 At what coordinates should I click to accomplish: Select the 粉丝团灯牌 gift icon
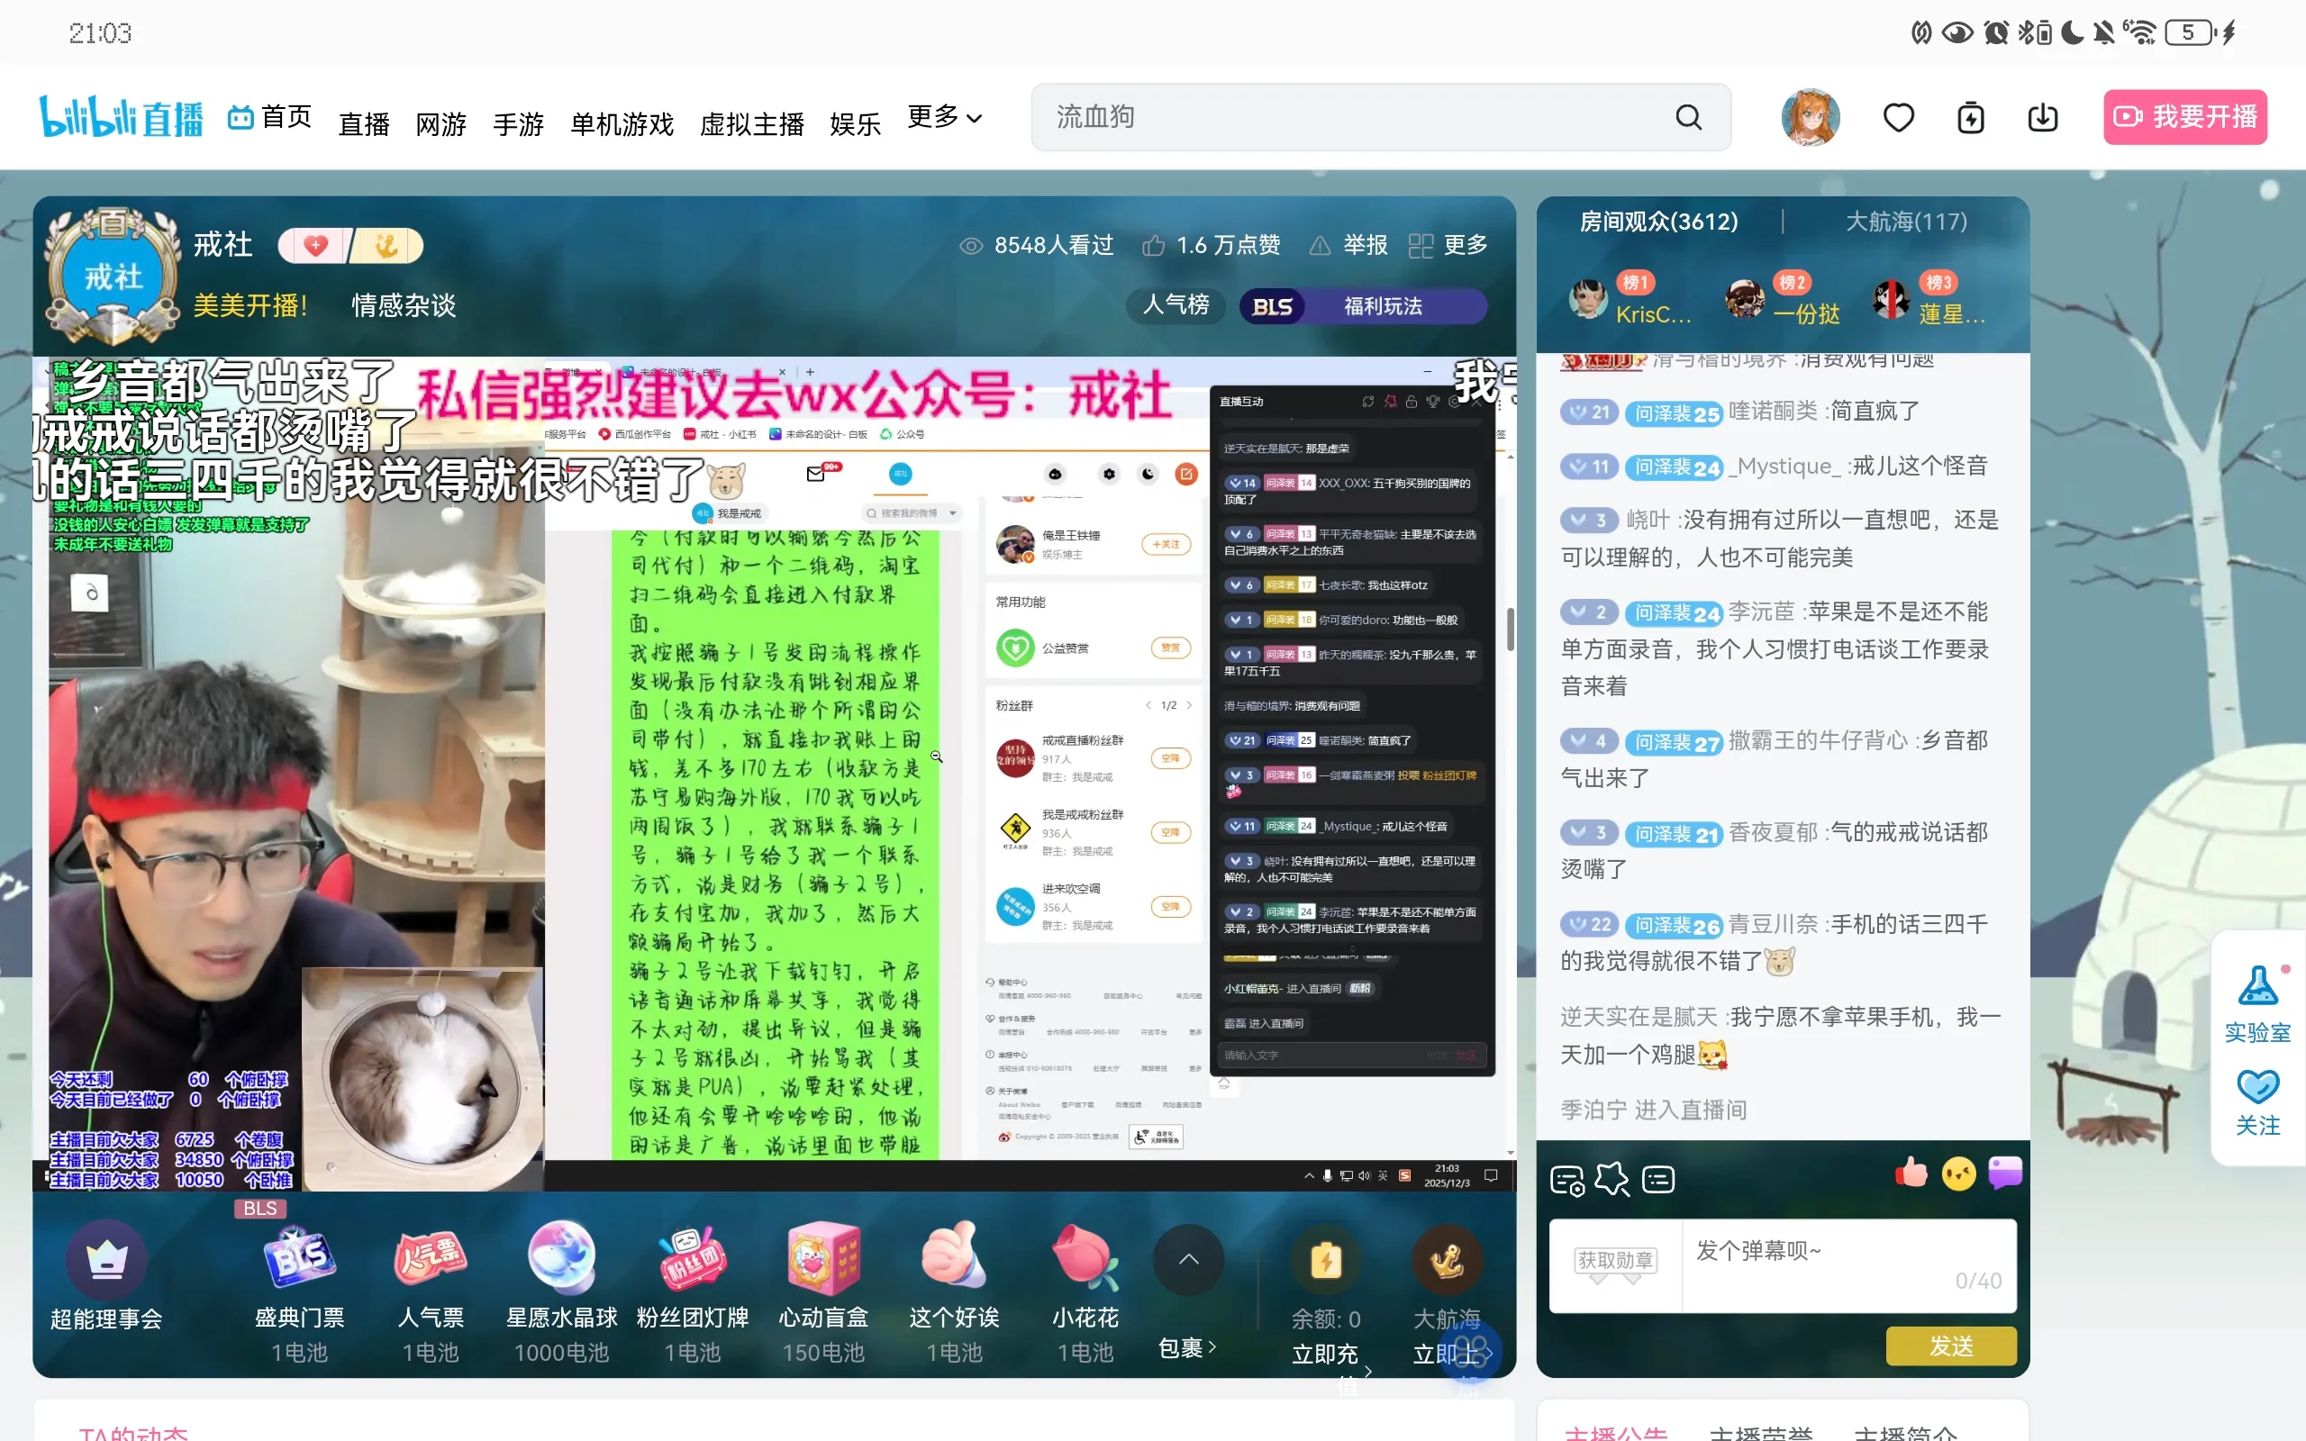coord(692,1257)
